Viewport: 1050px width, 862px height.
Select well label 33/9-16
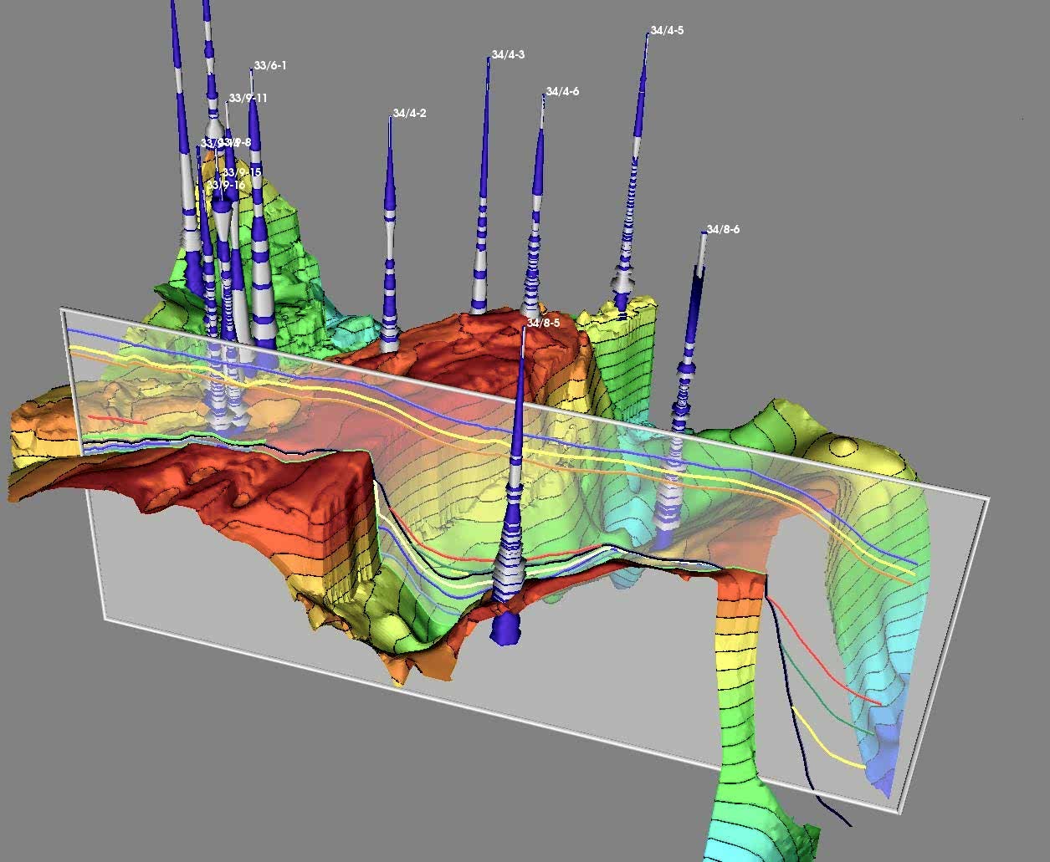(226, 185)
